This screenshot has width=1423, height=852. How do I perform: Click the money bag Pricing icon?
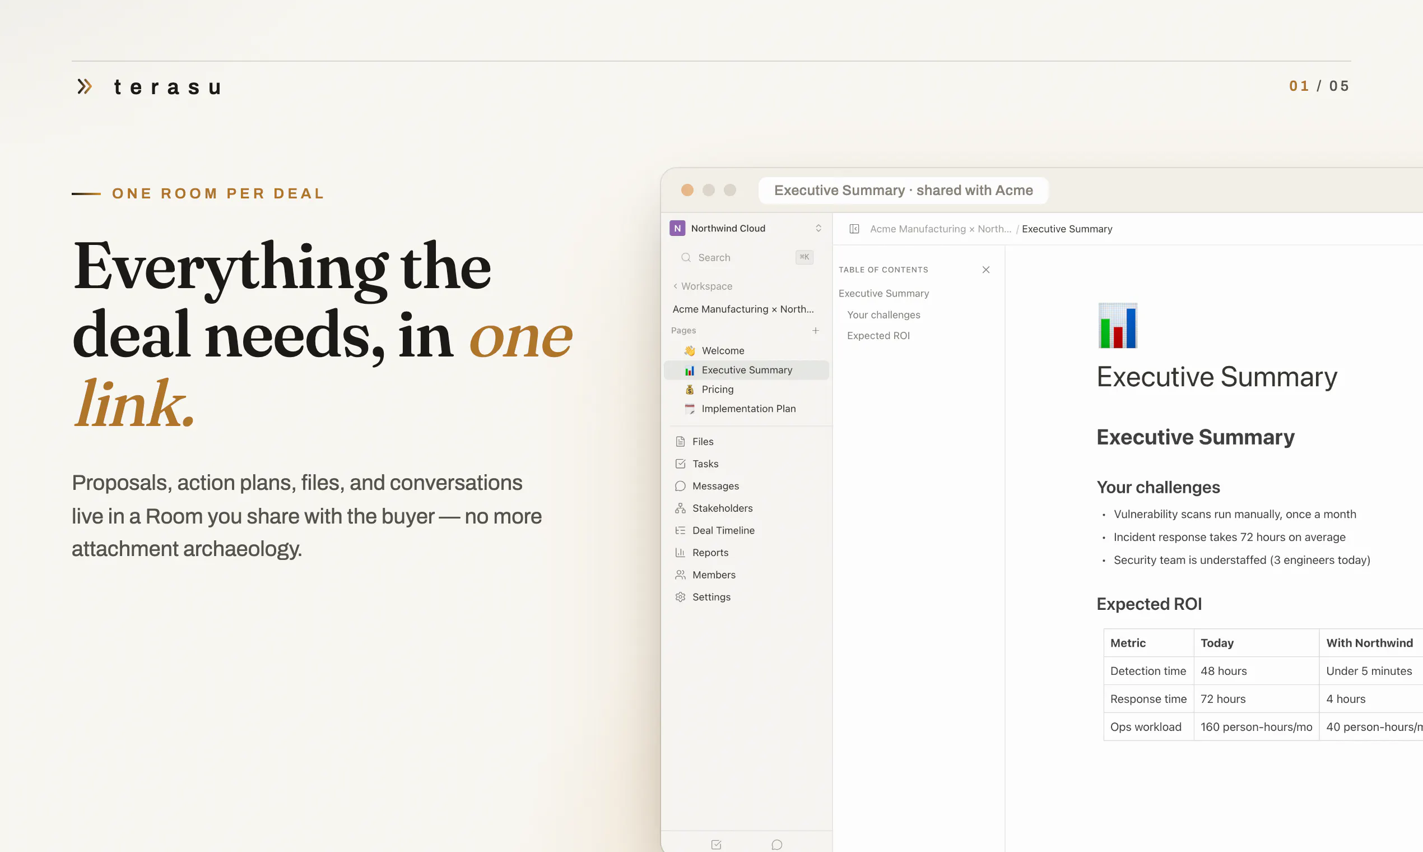690,389
